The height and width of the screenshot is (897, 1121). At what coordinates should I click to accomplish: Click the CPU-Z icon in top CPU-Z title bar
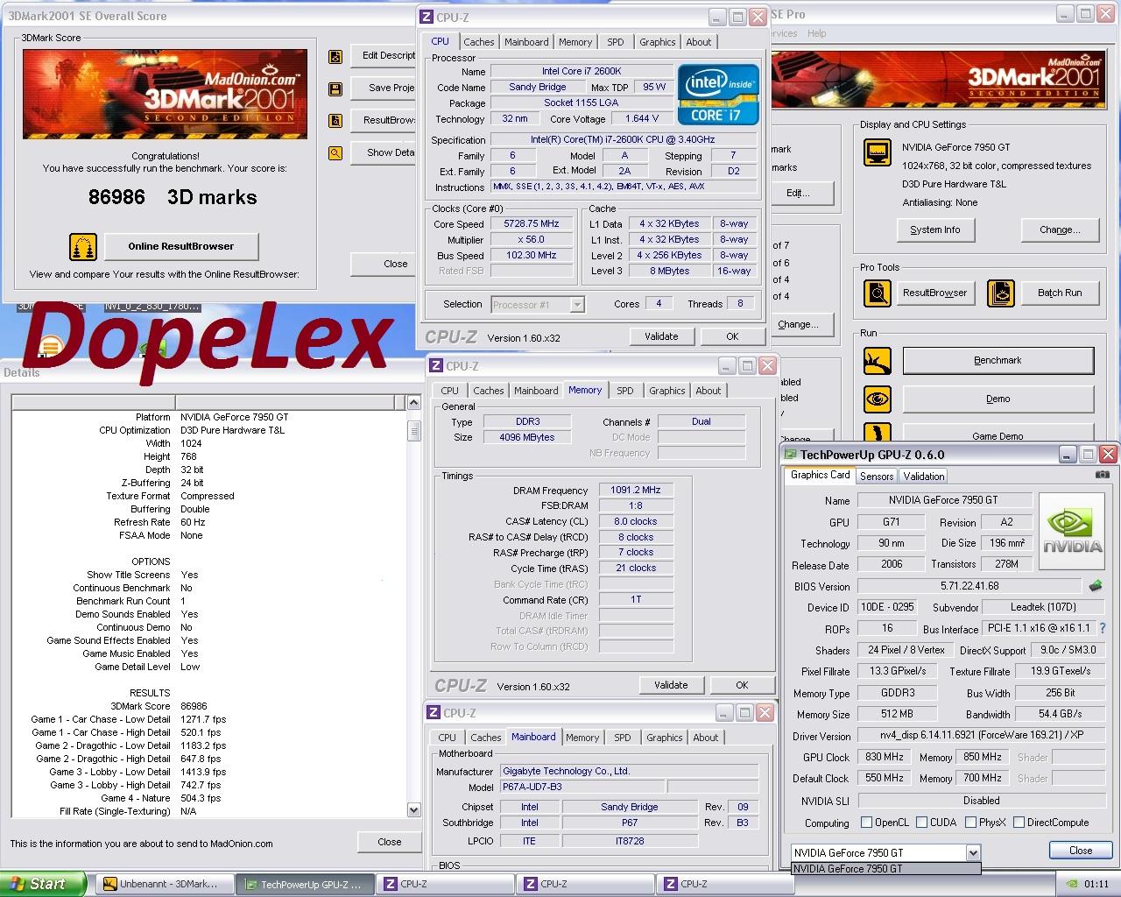427,17
